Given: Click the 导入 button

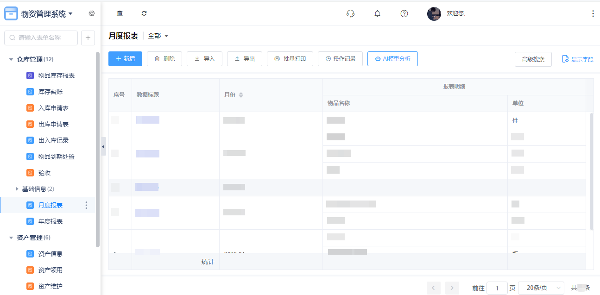Looking at the screenshot, I should coord(204,59).
